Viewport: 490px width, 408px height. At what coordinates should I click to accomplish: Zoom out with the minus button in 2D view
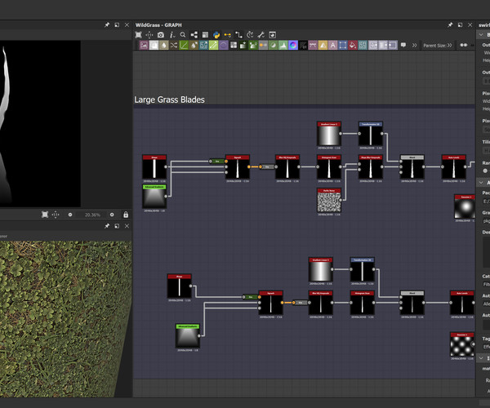click(70, 215)
